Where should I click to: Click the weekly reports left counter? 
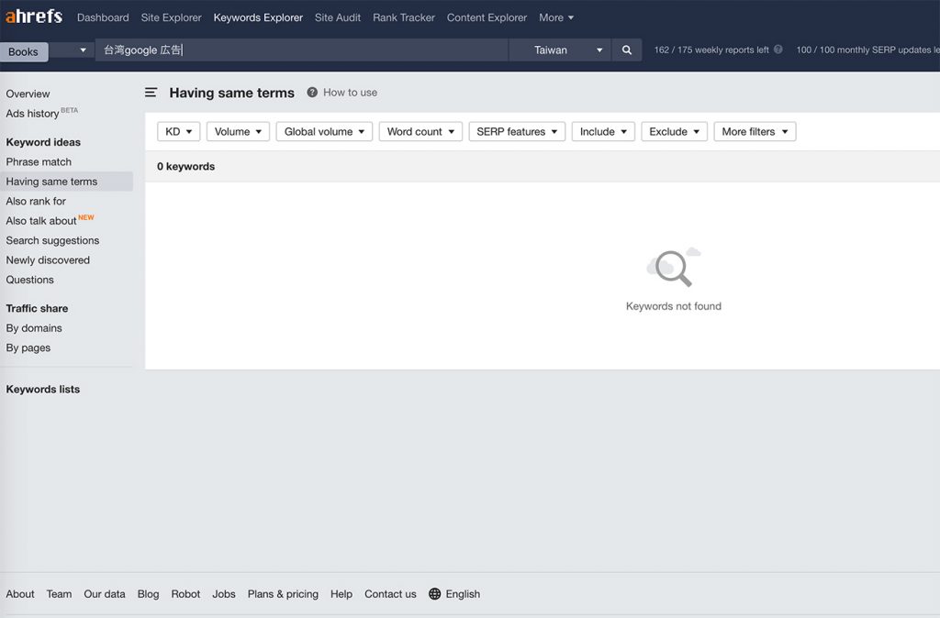(711, 50)
